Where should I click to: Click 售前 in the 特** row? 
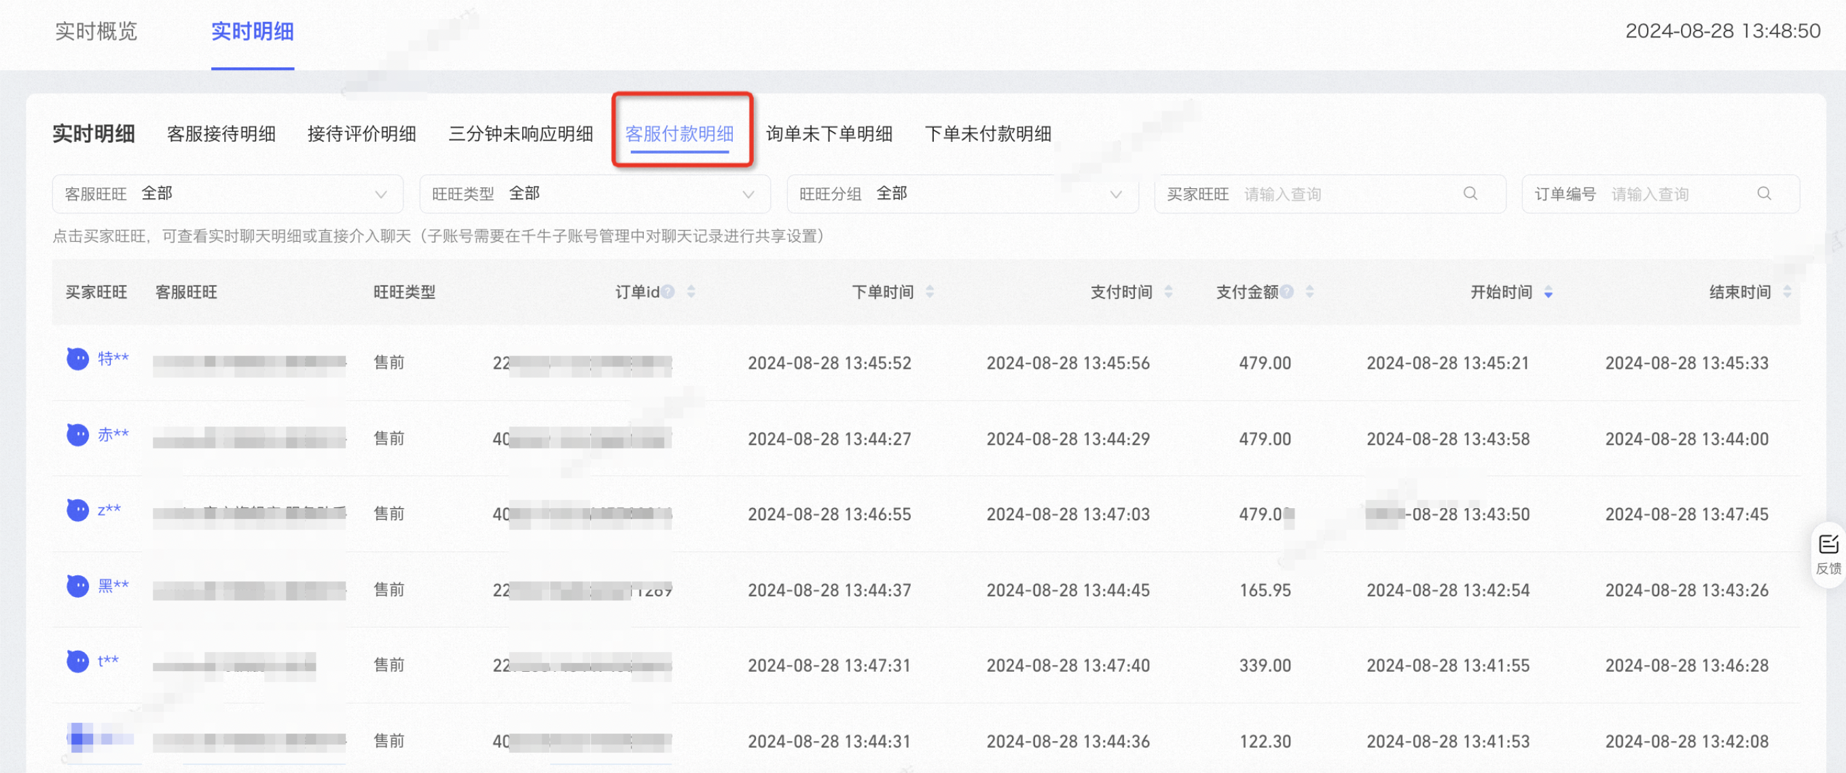389,363
